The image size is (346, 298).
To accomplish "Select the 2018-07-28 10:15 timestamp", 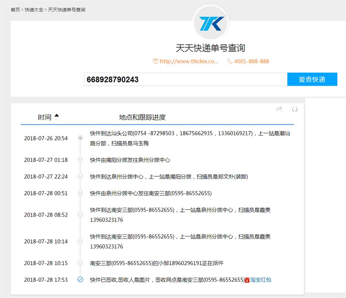I will click(x=46, y=263).
